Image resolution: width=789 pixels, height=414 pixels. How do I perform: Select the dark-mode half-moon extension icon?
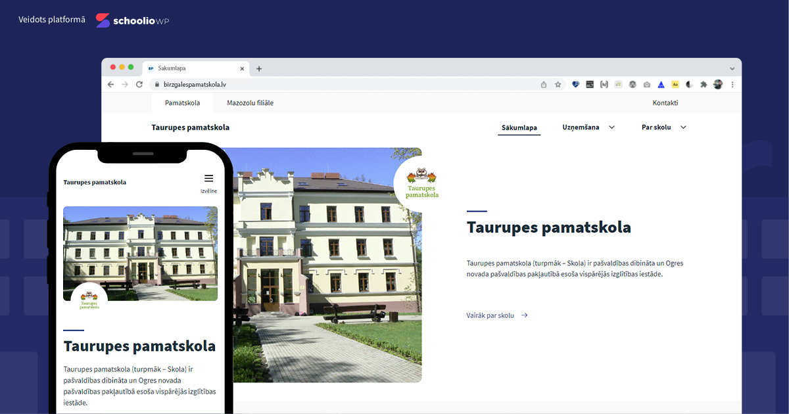point(688,84)
